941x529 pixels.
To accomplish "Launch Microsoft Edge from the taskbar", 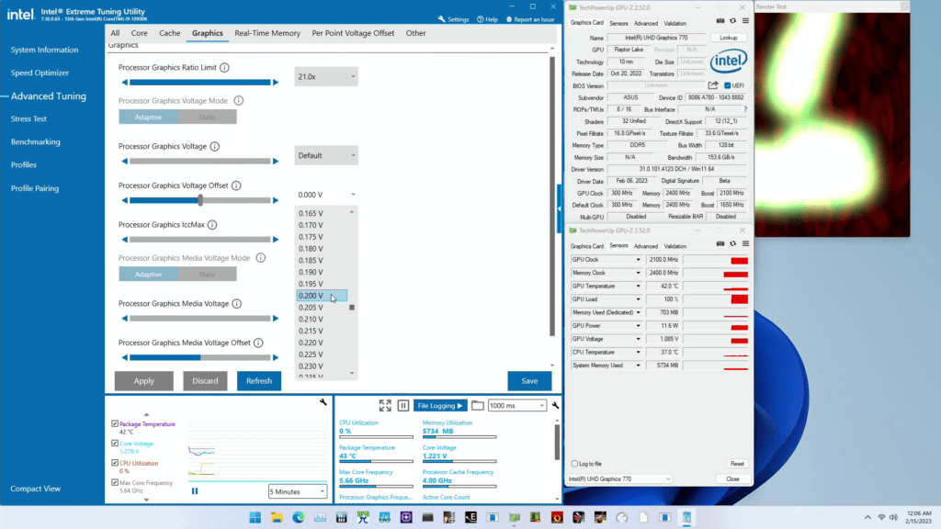I will click(299, 518).
